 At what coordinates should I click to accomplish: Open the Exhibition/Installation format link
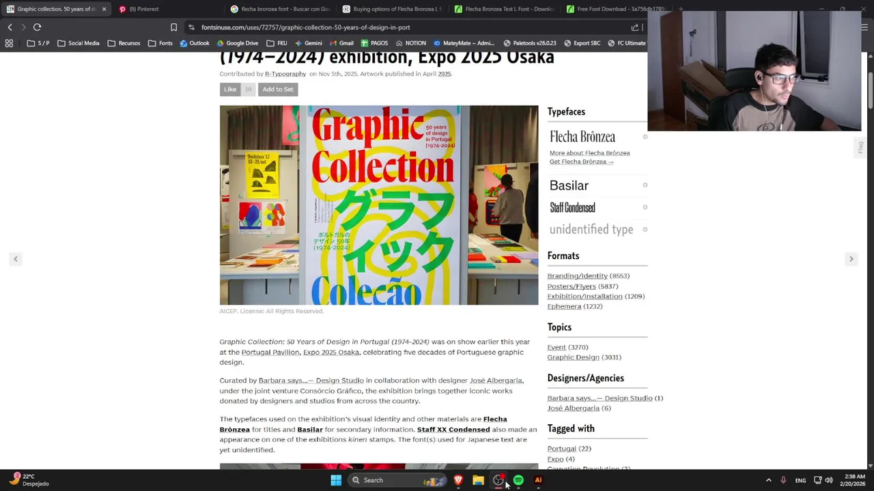click(585, 297)
